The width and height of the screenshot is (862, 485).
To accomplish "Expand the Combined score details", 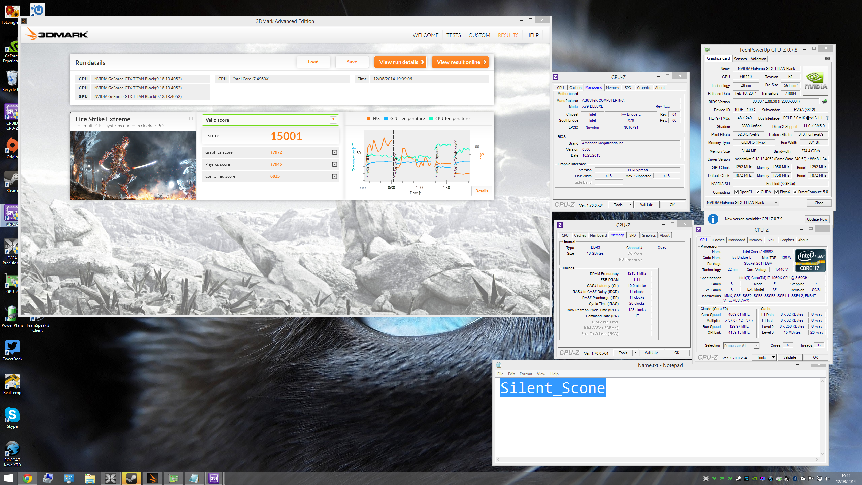I will [334, 176].
